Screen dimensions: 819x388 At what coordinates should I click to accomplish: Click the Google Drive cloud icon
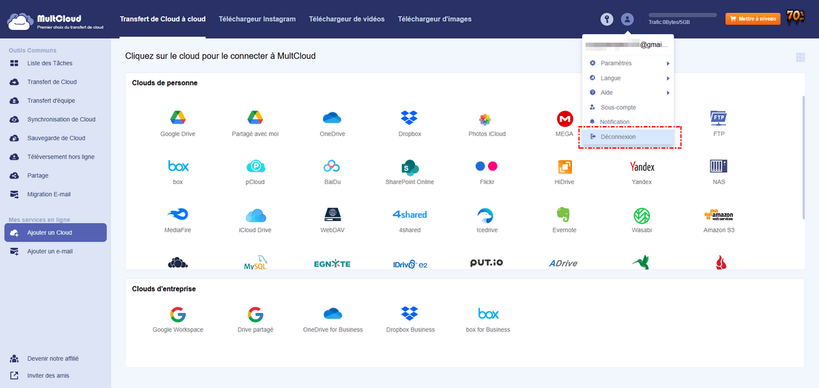[x=177, y=118]
